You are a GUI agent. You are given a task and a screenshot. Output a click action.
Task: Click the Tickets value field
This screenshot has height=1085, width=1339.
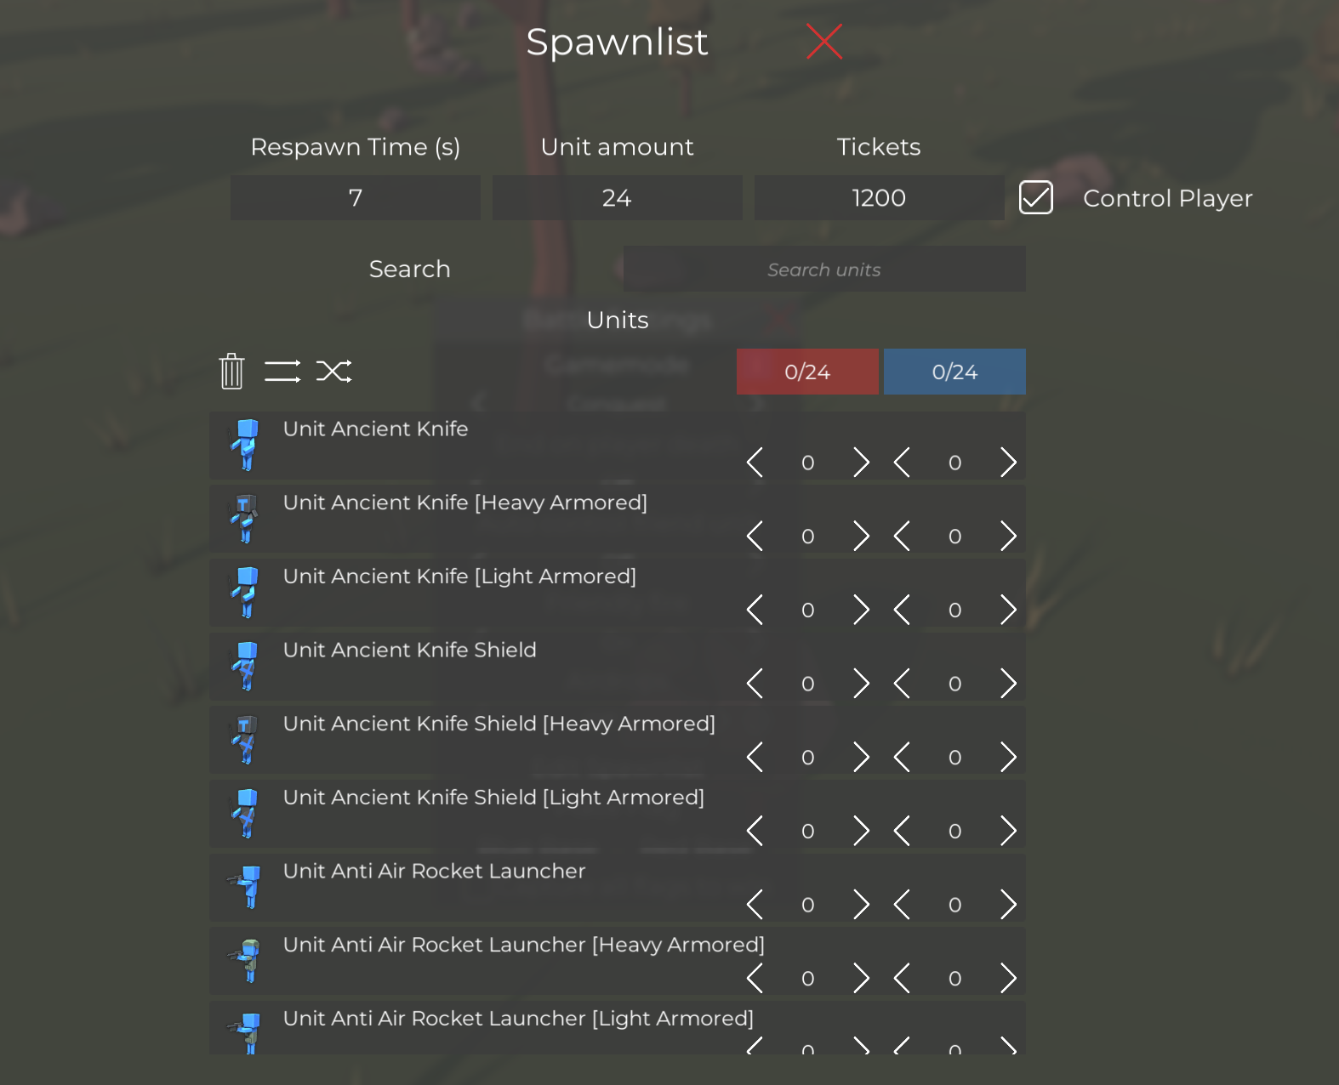[x=879, y=198]
